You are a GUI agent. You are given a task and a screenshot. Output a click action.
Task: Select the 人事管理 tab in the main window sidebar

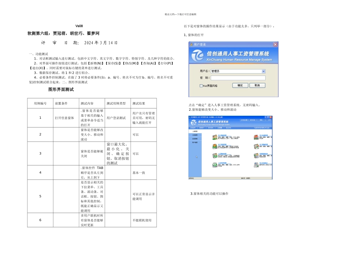tap(195, 131)
